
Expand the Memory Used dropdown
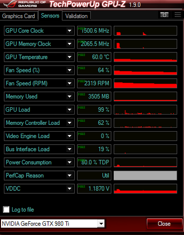tap(70, 96)
